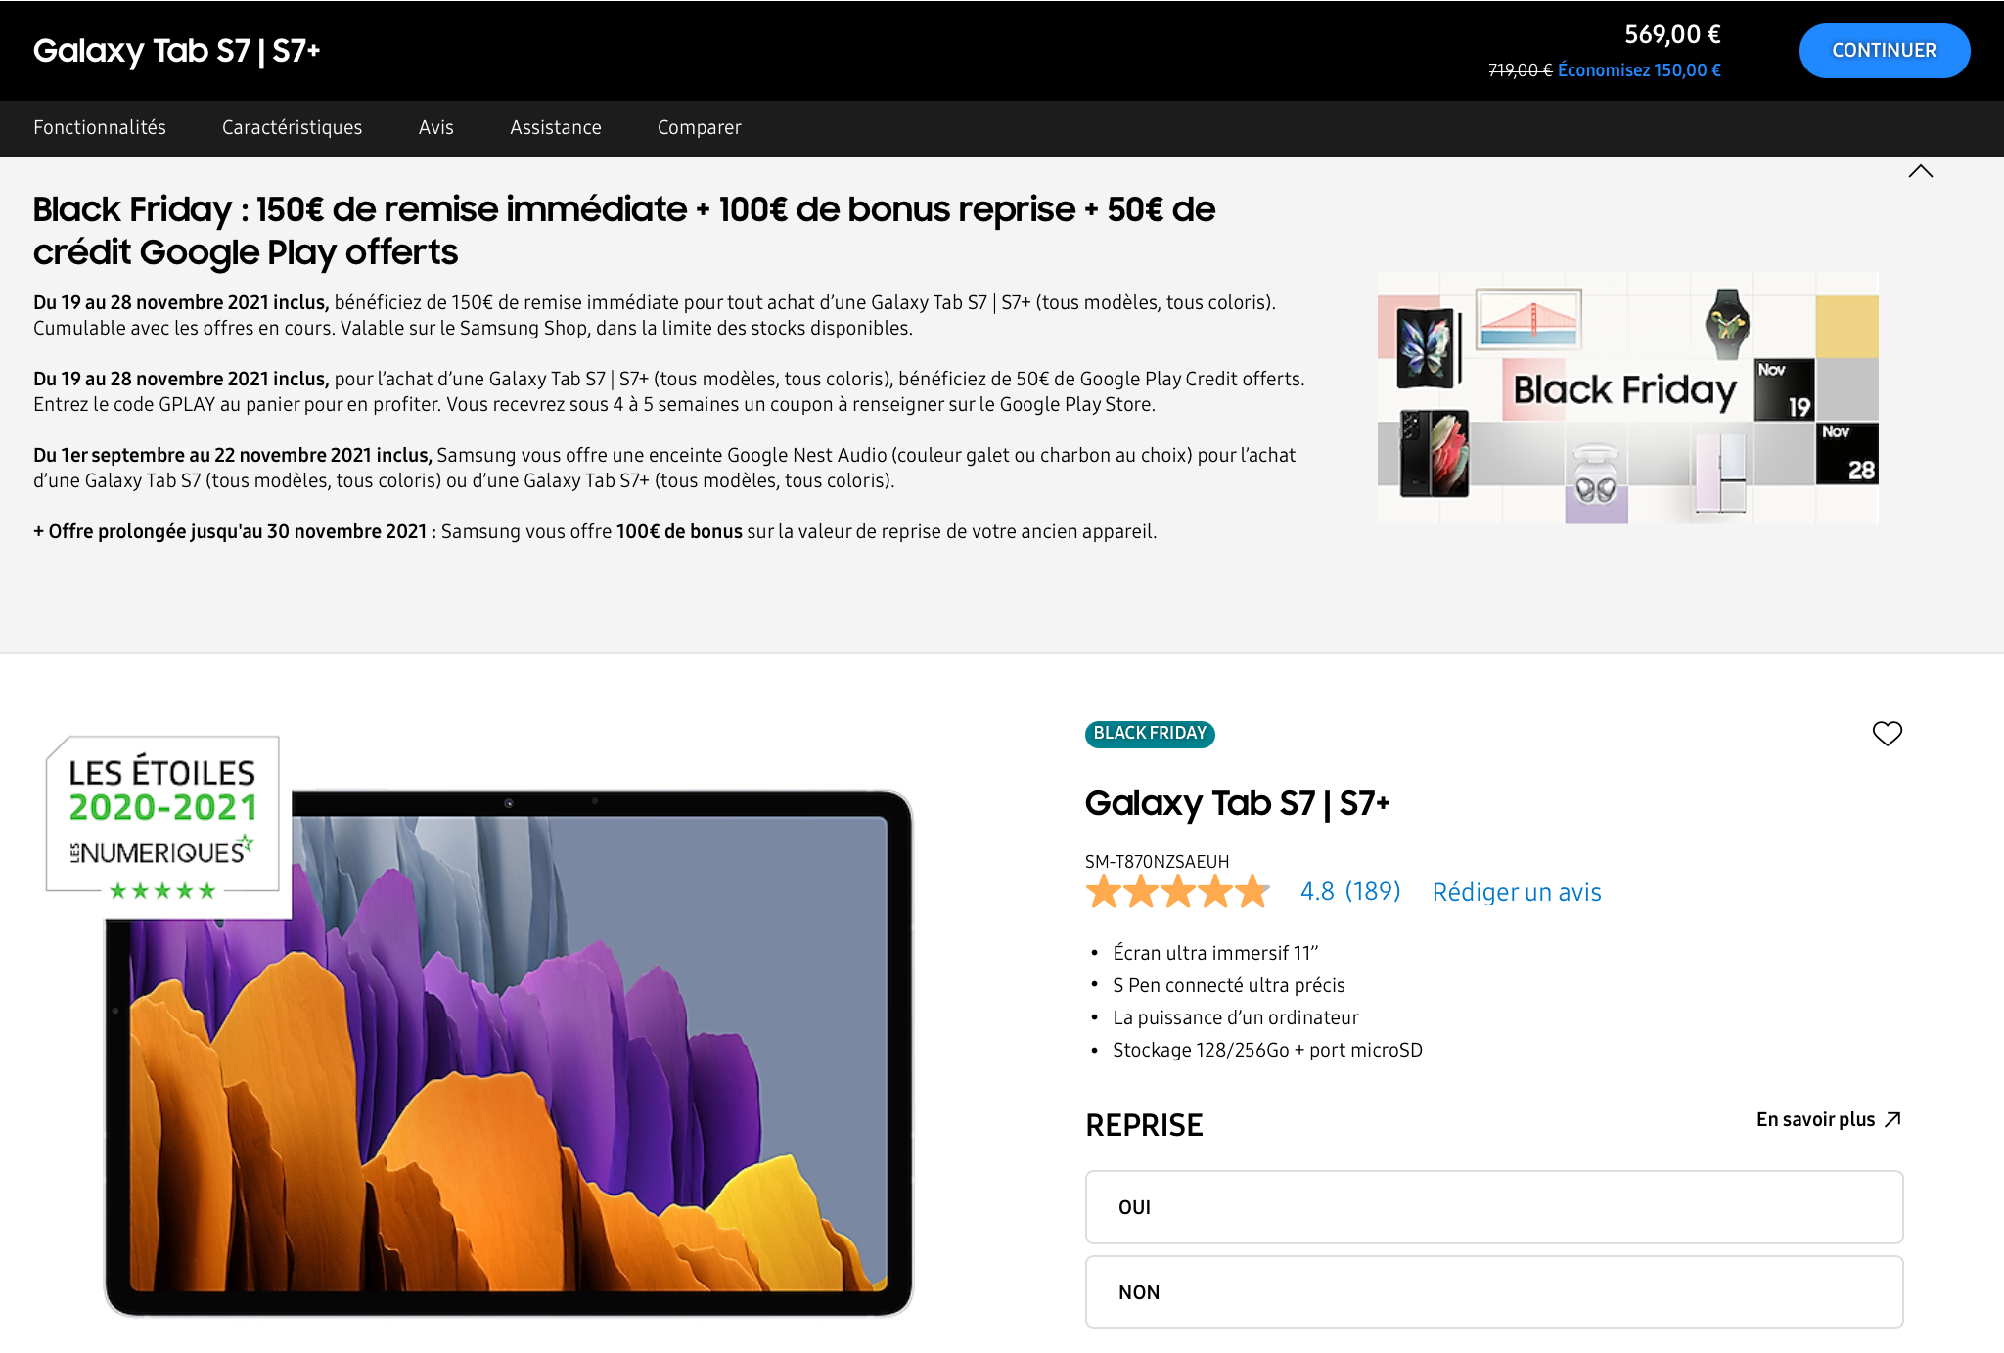The height and width of the screenshot is (1353, 2004).
Task: Open the Black Friday promo image
Action: coord(1627,398)
